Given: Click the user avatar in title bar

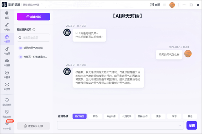Looking at the screenshot, I should (172, 5).
